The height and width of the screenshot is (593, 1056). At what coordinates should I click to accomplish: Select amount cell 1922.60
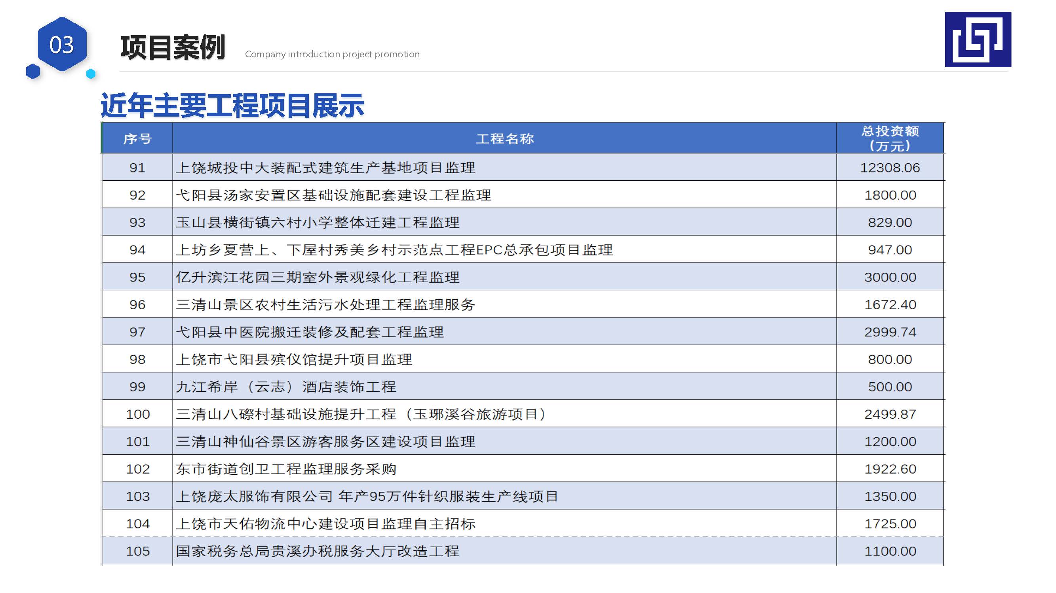click(890, 469)
